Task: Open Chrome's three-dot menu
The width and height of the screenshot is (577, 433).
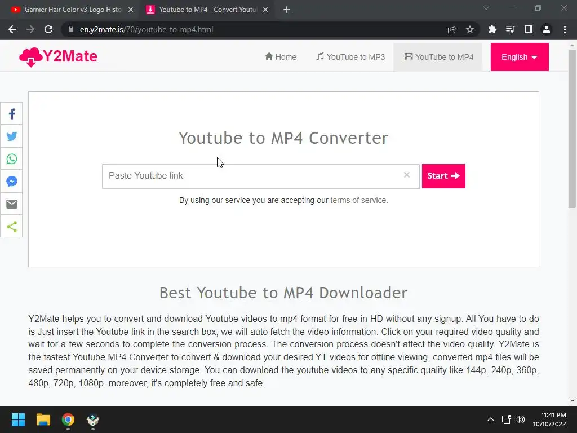Action: pos(565,29)
